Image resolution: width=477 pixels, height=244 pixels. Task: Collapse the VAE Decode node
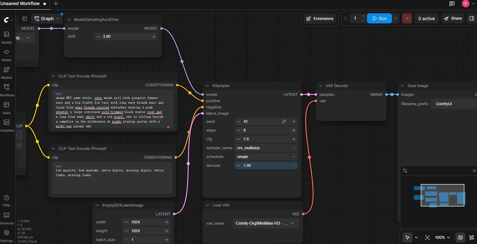321,86
